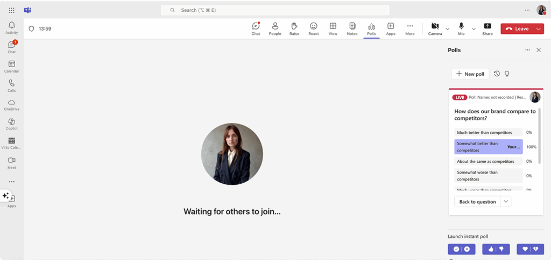Open meeting Notes

click(x=352, y=29)
